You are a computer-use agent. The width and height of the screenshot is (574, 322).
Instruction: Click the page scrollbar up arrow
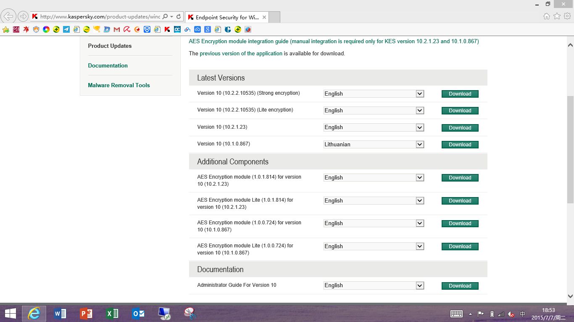point(570,45)
